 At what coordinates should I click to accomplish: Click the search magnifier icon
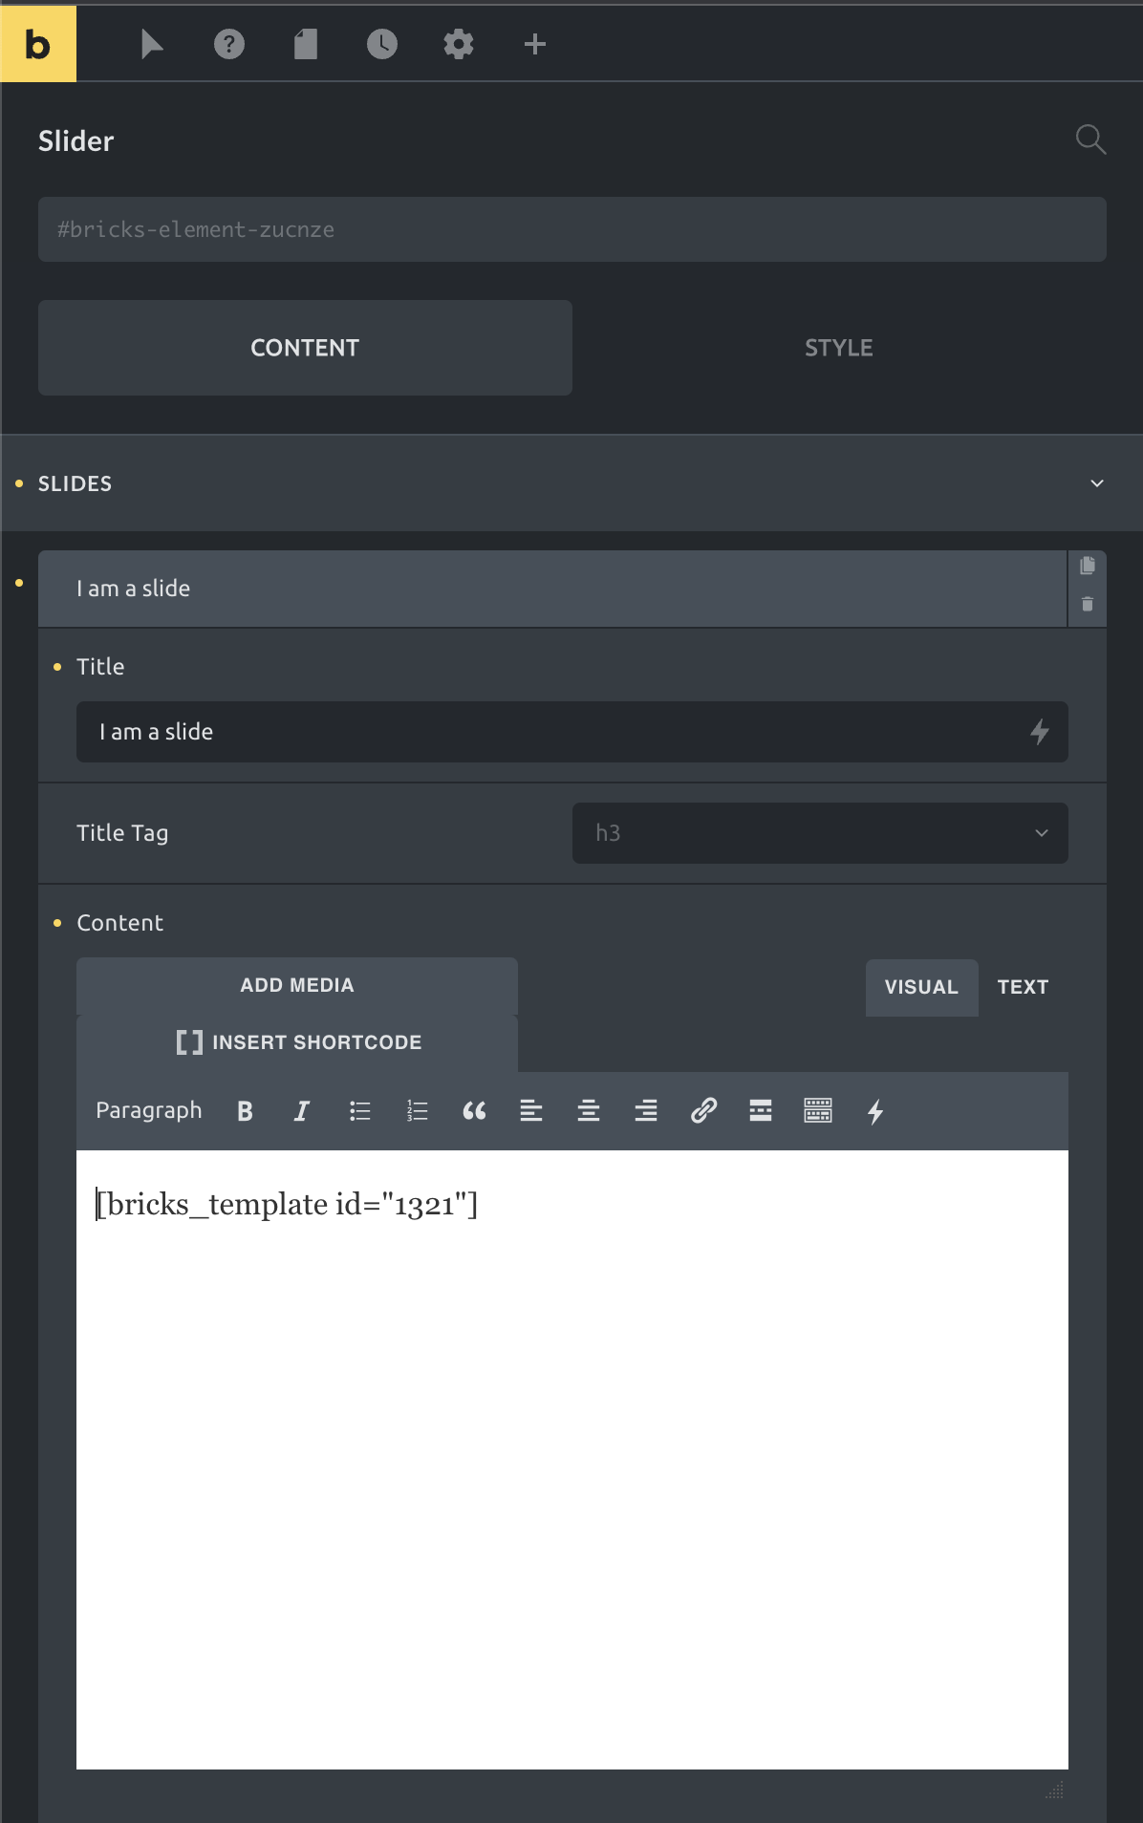click(1090, 139)
